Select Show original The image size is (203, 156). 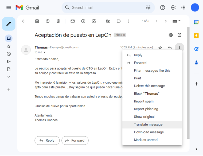pyautogui.click(x=152, y=117)
